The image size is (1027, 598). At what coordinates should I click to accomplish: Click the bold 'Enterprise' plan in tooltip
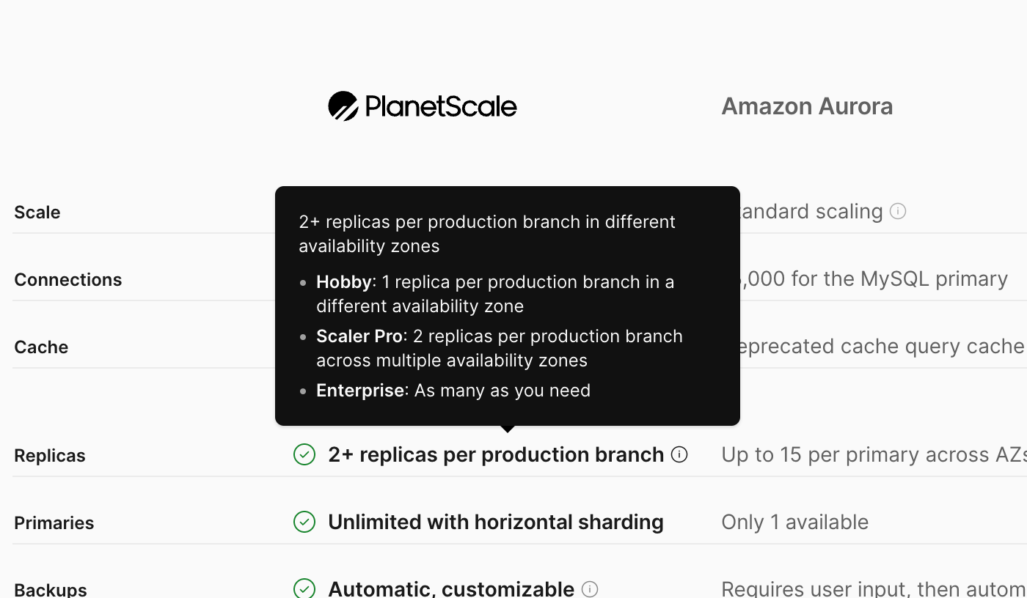(x=359, y=391)
